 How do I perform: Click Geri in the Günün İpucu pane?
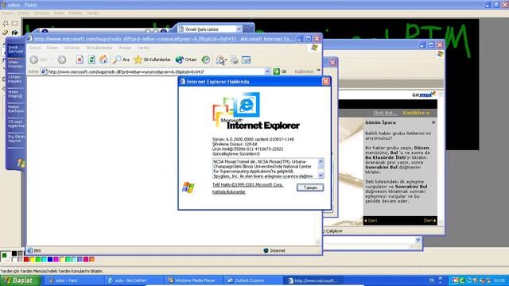[x=371, y=221]
